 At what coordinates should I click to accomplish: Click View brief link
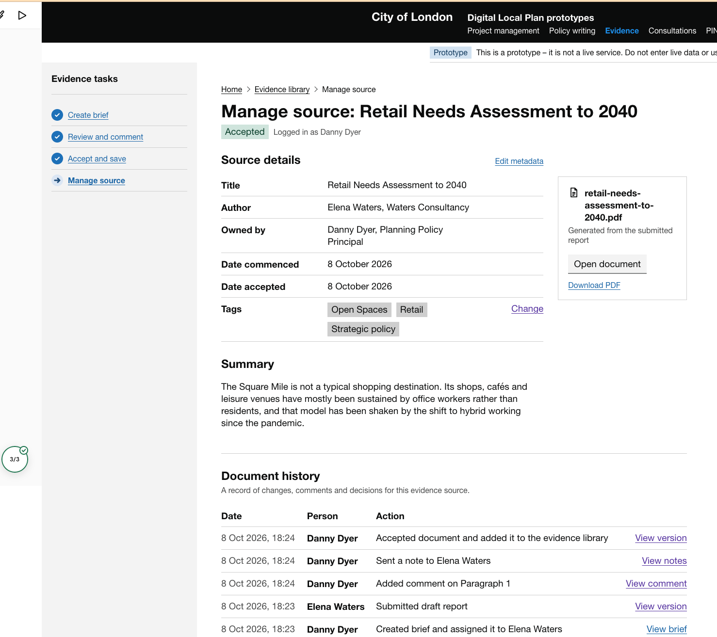tap(667, 629)
